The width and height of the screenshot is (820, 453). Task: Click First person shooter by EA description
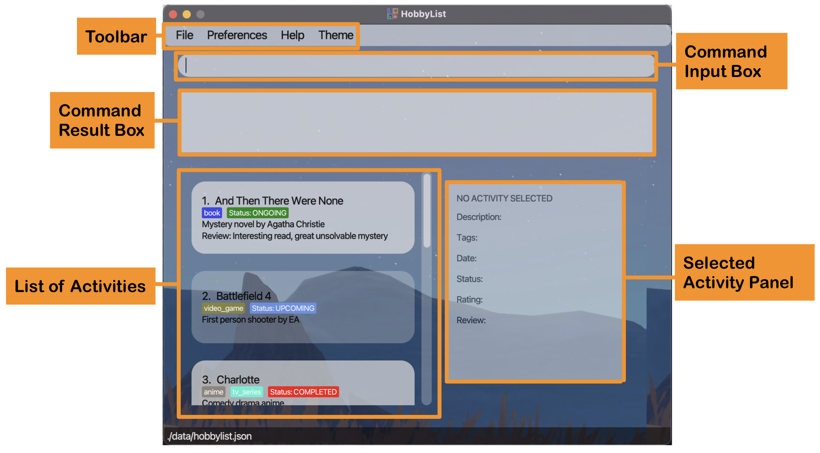click(250, 320)
